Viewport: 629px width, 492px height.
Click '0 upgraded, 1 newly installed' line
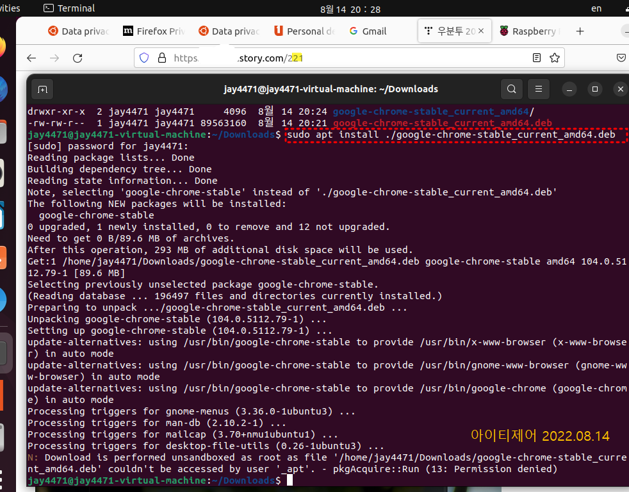(x=209, y=227)
